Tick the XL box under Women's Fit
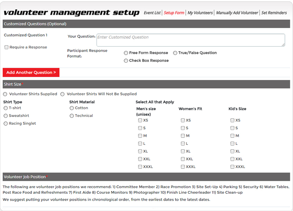 click(183, 151)
